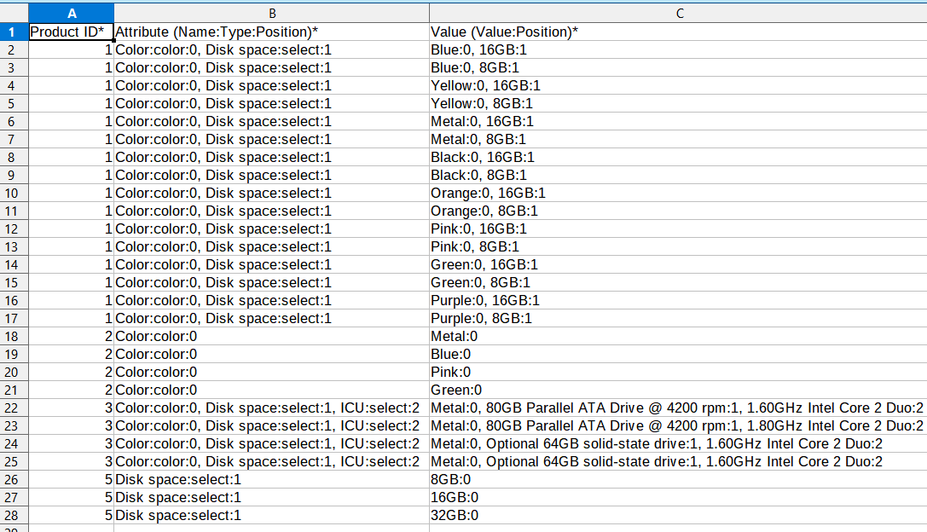927x532 pixels.
Task: Click the Value (Value:Position)* cell
Action: pos(678,32)
